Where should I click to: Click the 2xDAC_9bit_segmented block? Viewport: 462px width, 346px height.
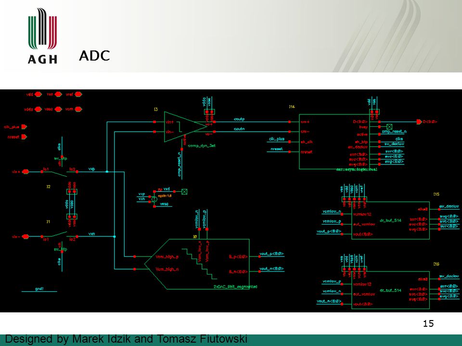[197, 264]
